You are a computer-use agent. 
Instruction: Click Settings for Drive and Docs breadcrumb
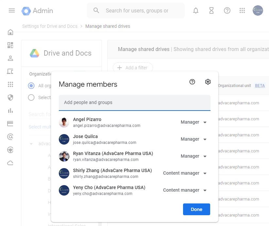coord(50,26)
